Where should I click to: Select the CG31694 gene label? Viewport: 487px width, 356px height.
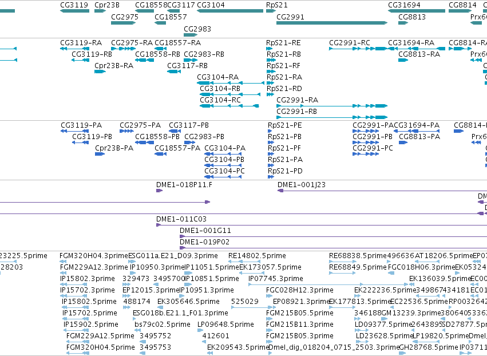click(404, 5)
